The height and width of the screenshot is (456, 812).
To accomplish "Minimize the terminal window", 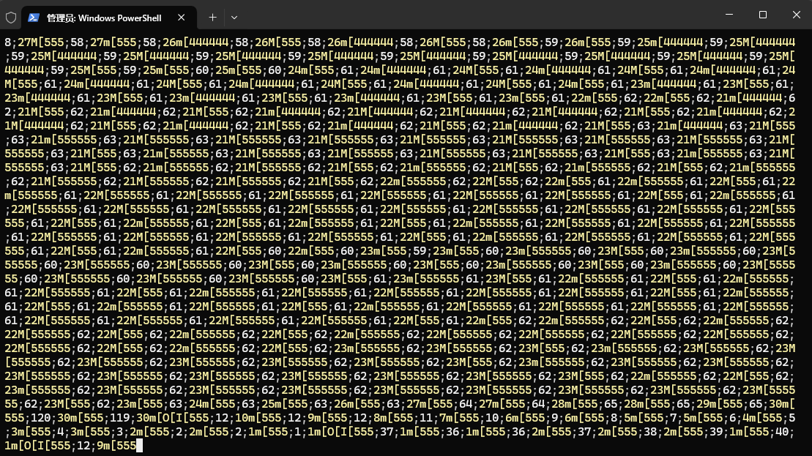I will point(729,15).
